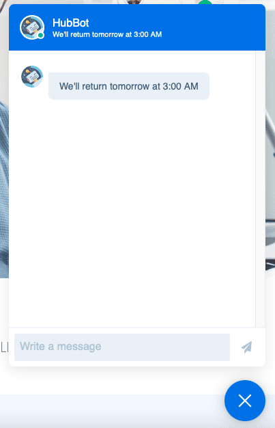Click the header's return tomorrow subtitle
This screenshot has width=275, height=428.
[x=107, y=34]
